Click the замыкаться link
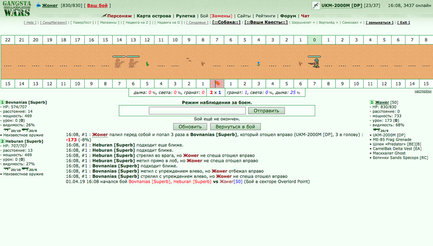 (x=380, y=22)
